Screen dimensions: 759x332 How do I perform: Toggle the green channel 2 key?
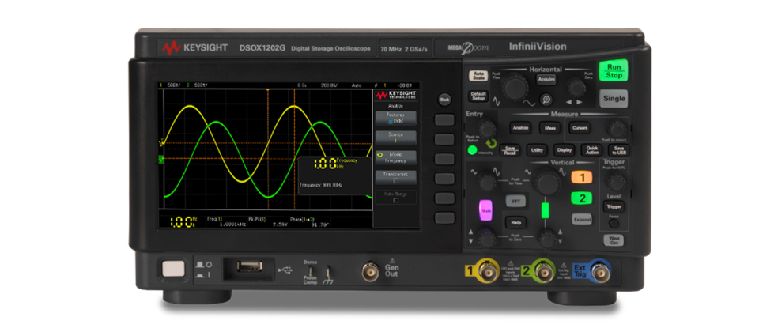pos(582,198)
